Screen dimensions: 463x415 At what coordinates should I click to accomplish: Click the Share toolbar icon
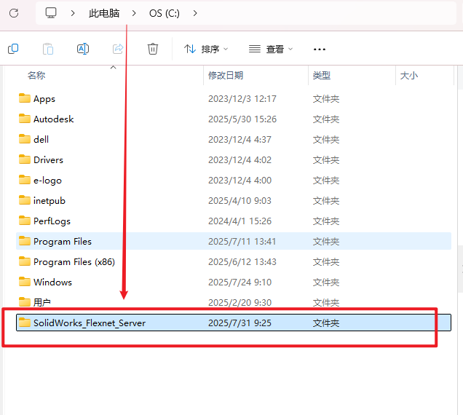[118, 49]
